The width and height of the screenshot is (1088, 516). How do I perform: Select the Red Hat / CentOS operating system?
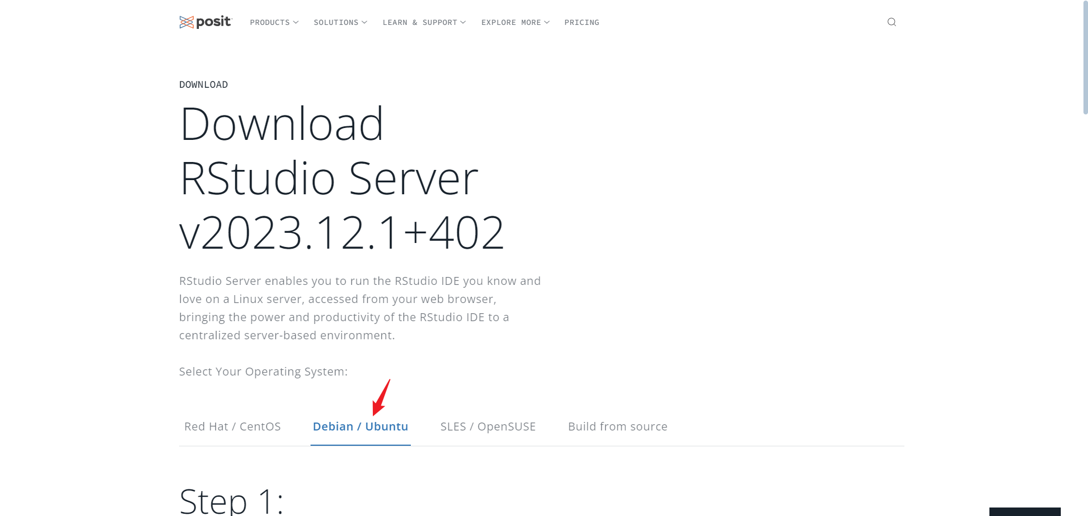coord(232,427)
